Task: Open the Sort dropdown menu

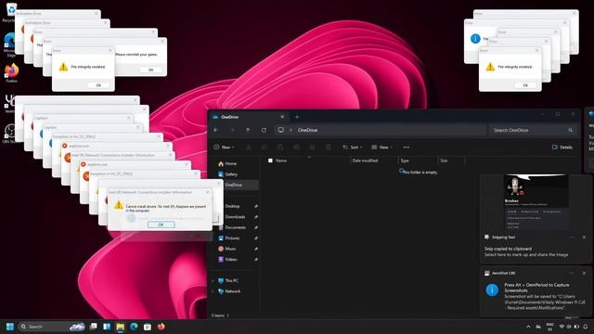Action: coord(353,147)
